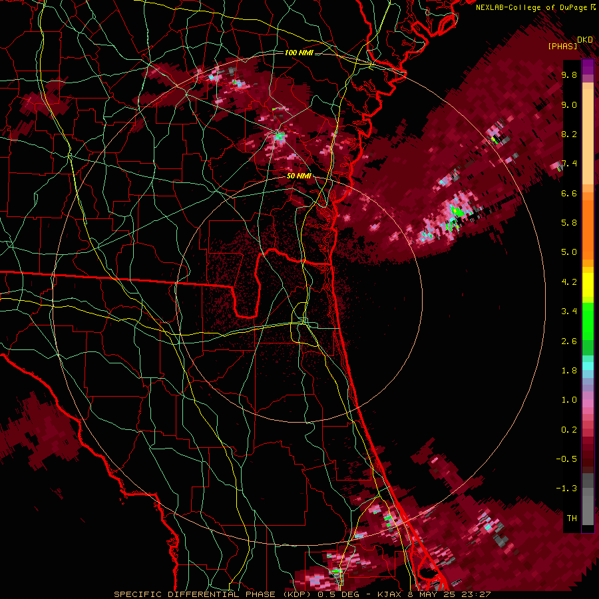
Task: Pick the cyan segment of color bar
Action: pos(588,366)
